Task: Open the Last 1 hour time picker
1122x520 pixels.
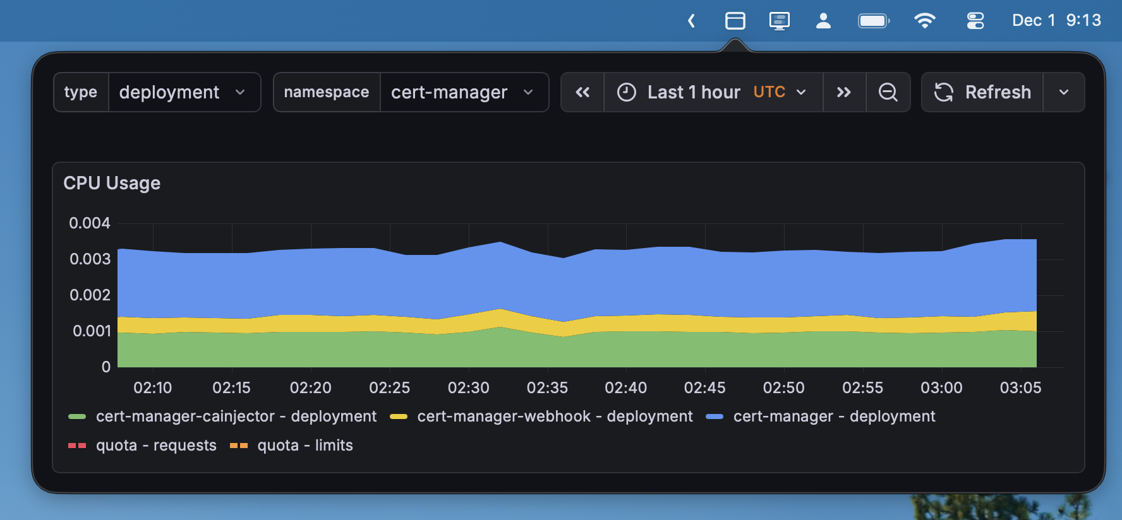Action: tap(713, 92)
